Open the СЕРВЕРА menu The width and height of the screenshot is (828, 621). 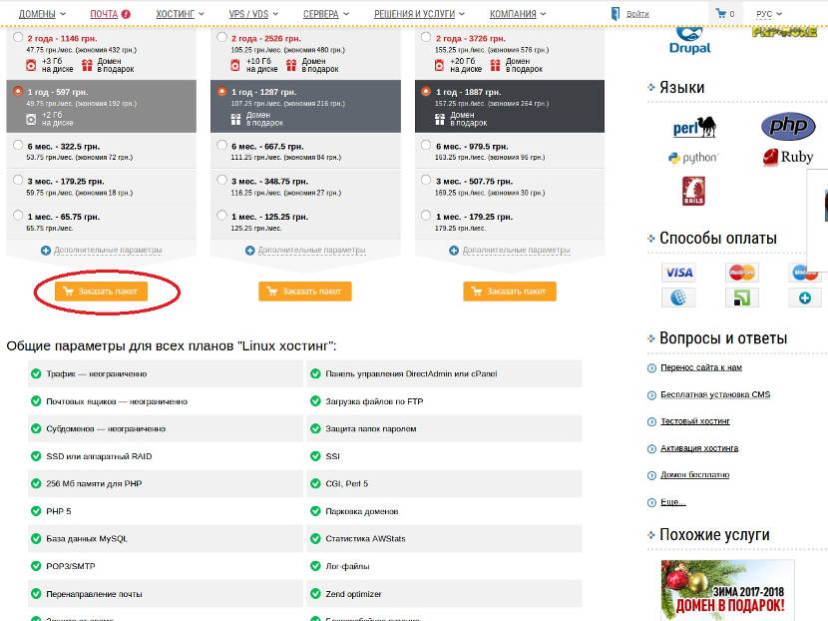(x=326, y=14)
